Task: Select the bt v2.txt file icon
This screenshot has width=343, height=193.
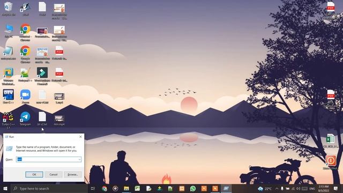Action: tap(42, 118)
